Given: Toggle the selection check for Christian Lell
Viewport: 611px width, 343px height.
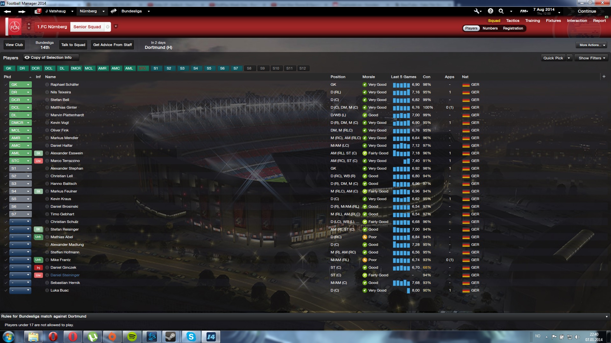Looking at the screenshot, I should (6, 176).
